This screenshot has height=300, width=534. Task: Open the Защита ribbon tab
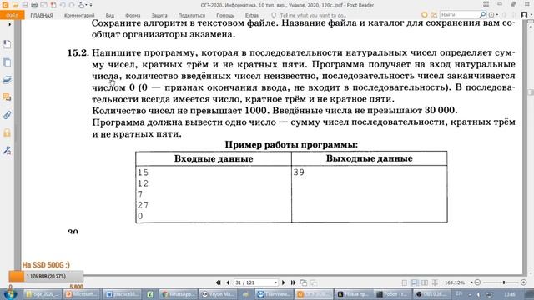pos(159,16)
